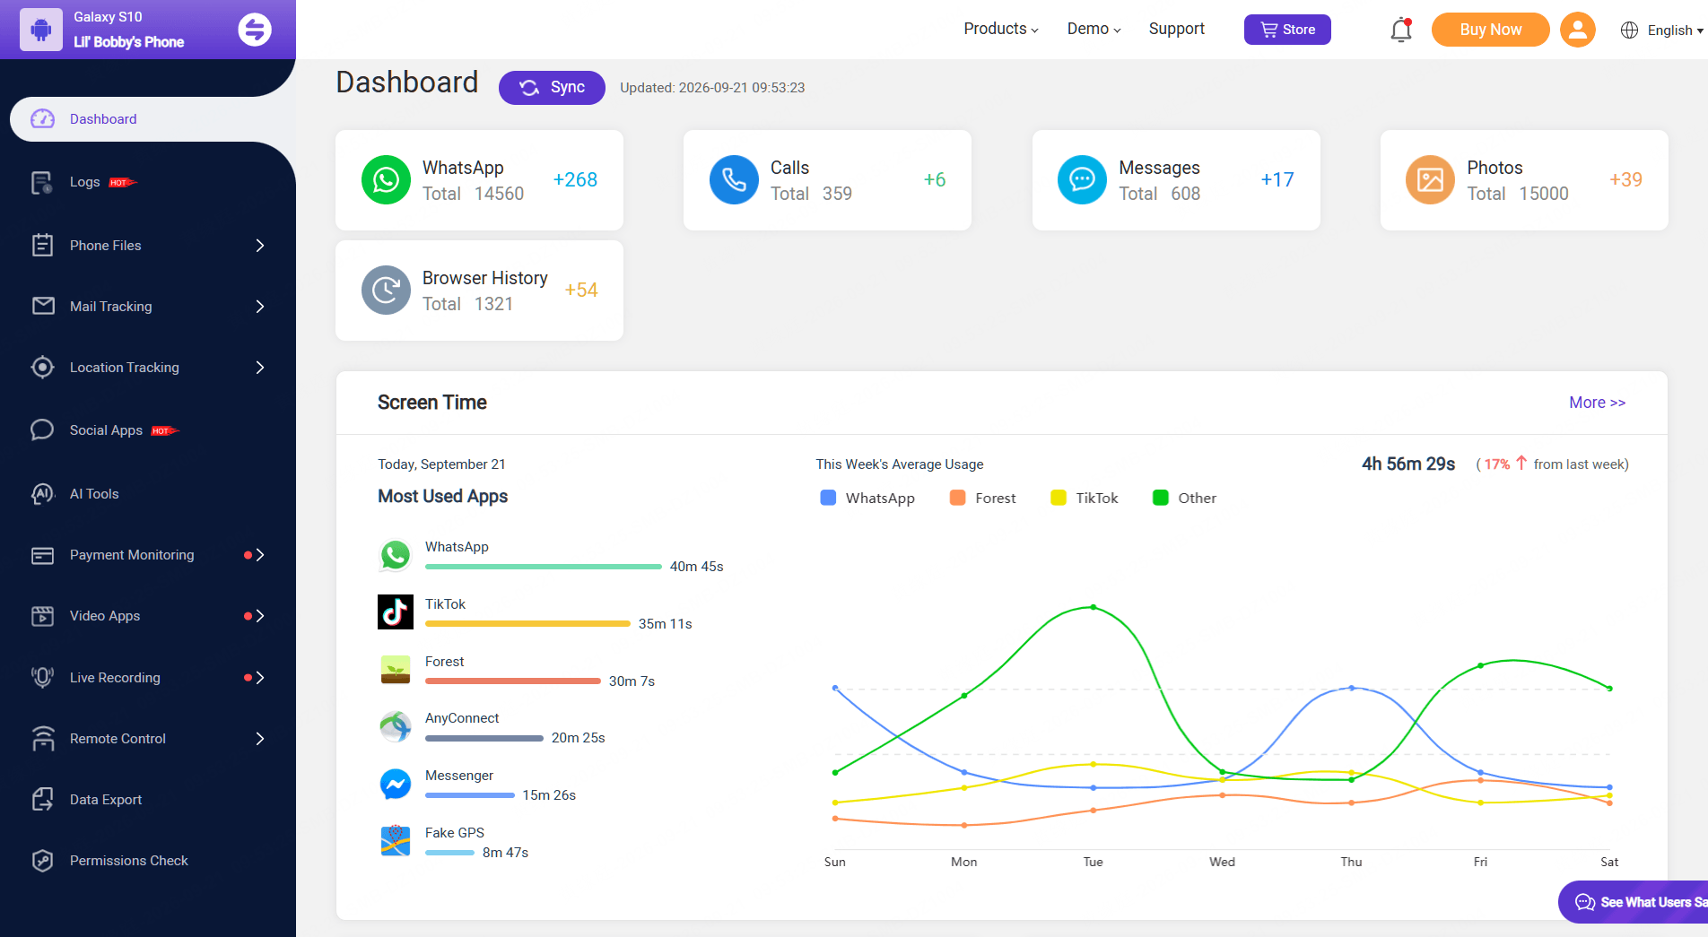Screen dimensions: 1708x937
Task: Open the English language dropdown
Action: pyautogui.click(x=1661, y=30)
